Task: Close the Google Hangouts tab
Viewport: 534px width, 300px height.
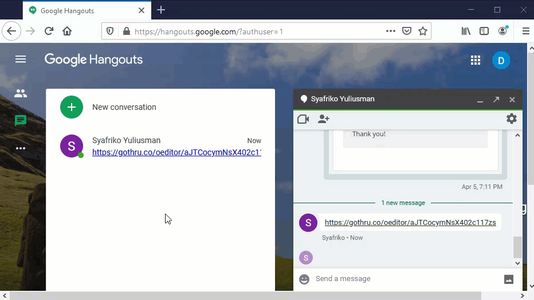Action: coord(142,10)
